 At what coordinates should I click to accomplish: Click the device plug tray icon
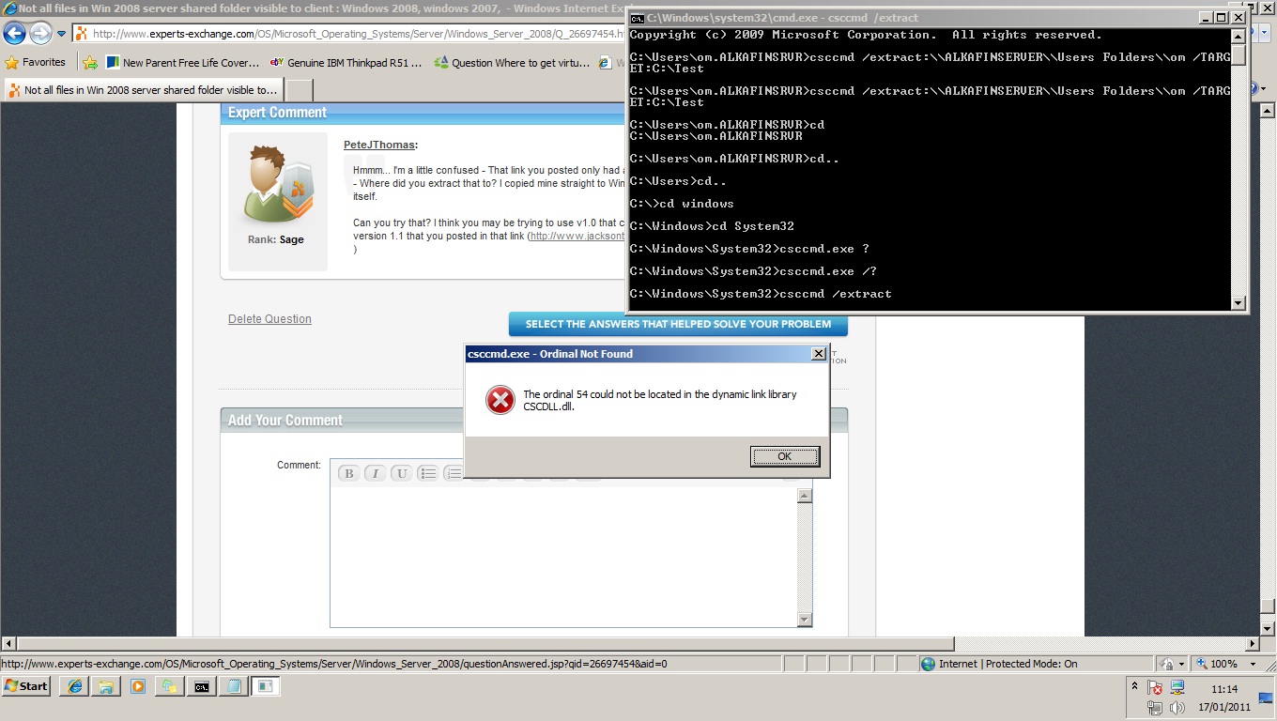point(1156,708)
